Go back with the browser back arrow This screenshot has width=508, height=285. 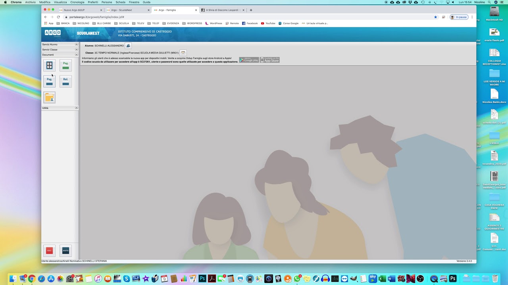coord(46,17)
